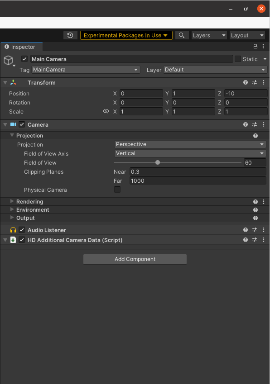The width and height of the screenshot is (270, 384).
Task: Open the Layer Default dropdown
Action: pyautogui.click(x=215, y=70)
